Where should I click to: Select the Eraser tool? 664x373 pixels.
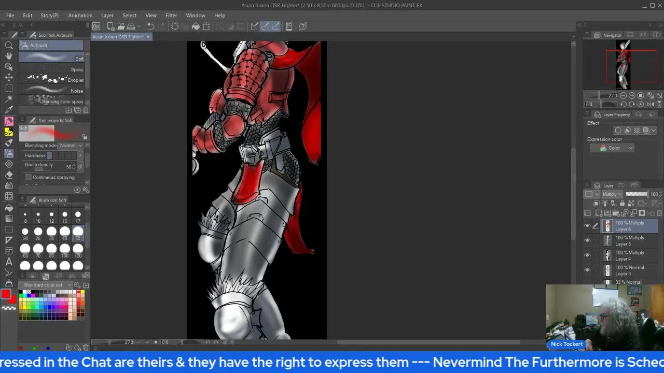[x=9, y=175]
